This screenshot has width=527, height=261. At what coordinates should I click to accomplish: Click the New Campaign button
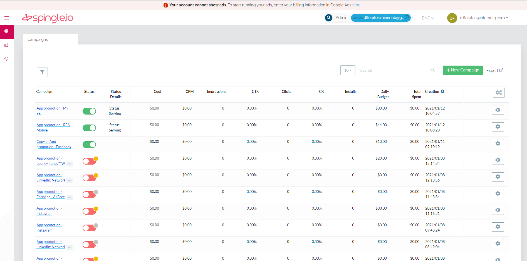(x=462, y=70)
